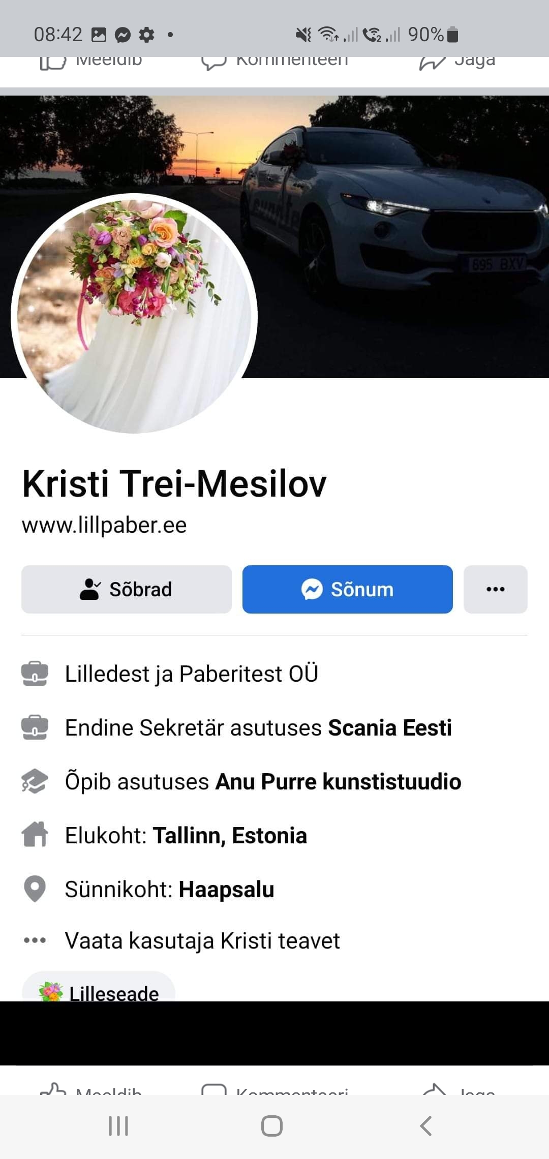The width and height of the screenshot is (549, 1159).
Task: Select the Lilleseade hobby chip
Action: pyautogui.click(x=98, y=987)
